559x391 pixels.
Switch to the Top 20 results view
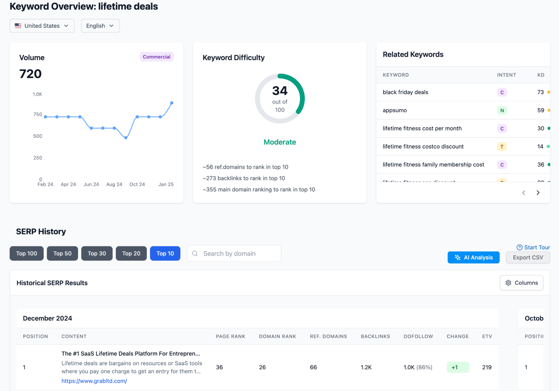click(131, 253)
